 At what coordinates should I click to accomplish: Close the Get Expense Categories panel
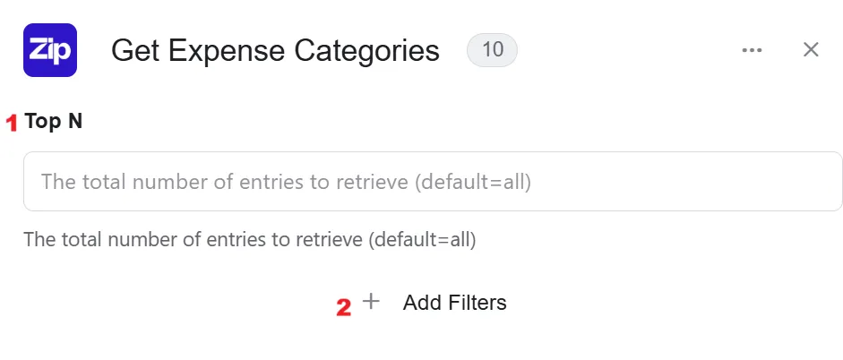(x=811, y=49)
